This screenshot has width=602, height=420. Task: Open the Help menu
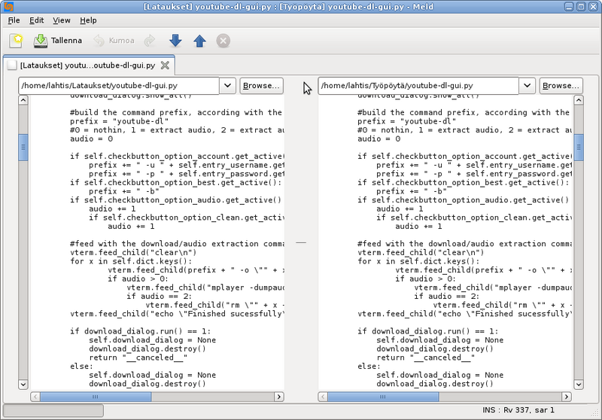pos(88,20)
